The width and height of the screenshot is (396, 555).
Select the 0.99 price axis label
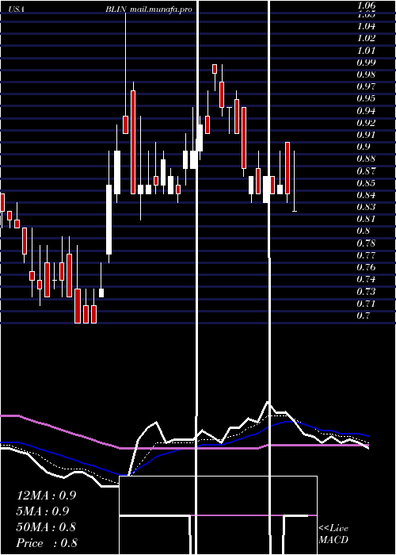coord(366,63)
